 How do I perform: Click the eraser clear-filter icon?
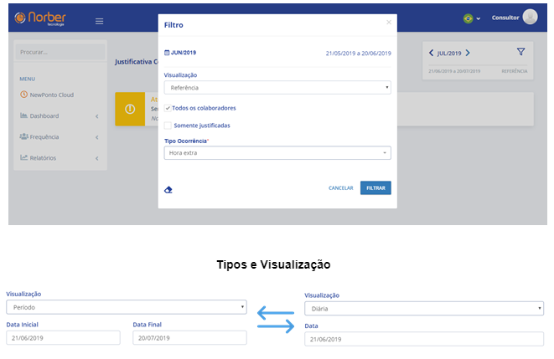pos(168,189)
